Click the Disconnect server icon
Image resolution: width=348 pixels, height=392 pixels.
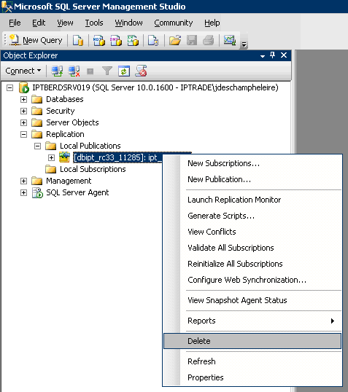74,71
